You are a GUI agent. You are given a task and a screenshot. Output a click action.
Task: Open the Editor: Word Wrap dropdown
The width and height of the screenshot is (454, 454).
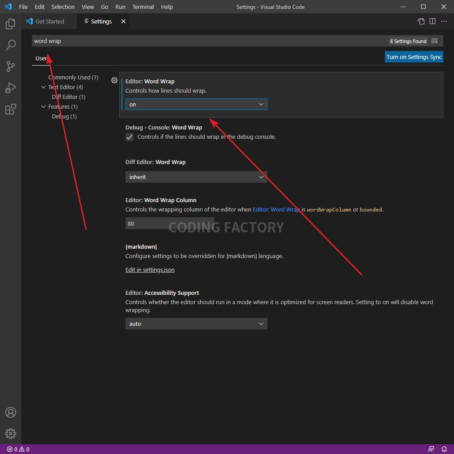(x=196, y=104)
